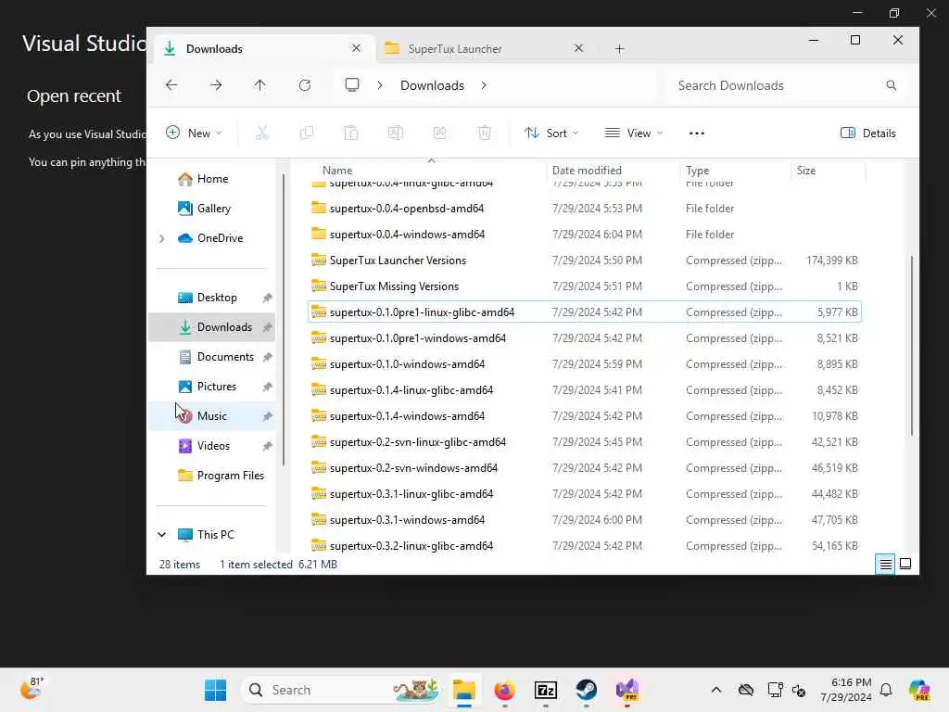Click the taskbar Search box
The height and width of the screenshot is (712, 949).
[341, 690]
